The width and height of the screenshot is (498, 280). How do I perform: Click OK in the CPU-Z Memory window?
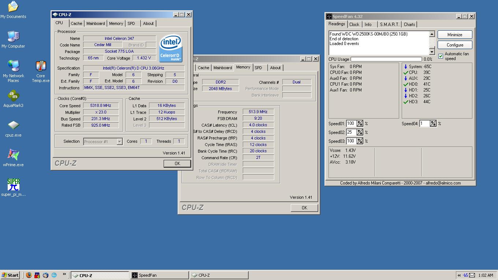click(304, 208)
